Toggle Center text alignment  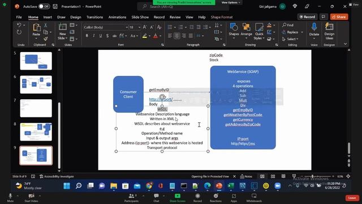177,36
